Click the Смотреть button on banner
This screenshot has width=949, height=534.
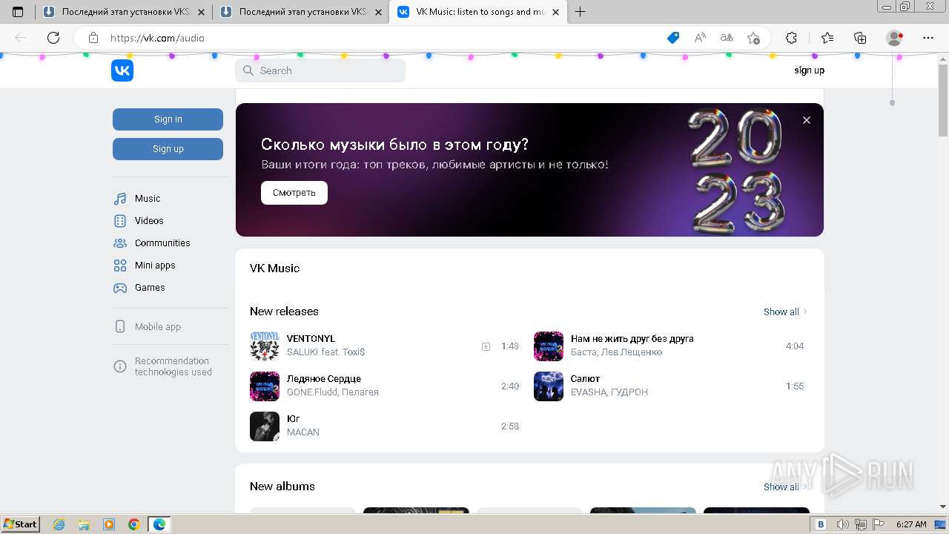click(294, 193)
